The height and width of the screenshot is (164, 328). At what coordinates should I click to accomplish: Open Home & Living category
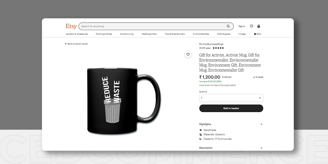point(127,34)
